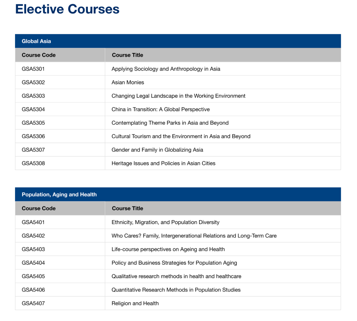Select course code GSA5401

click(33, 222)
